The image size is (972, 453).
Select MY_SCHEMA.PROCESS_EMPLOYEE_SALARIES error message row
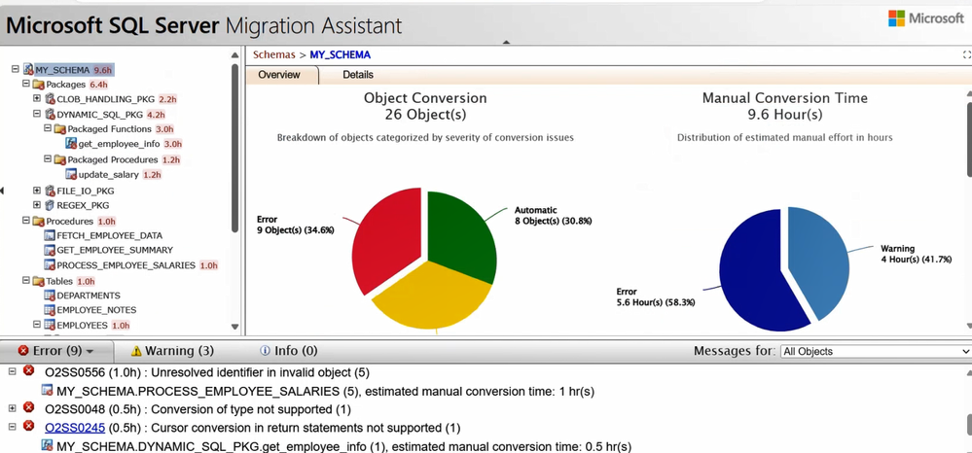click(x=325, y=391)
